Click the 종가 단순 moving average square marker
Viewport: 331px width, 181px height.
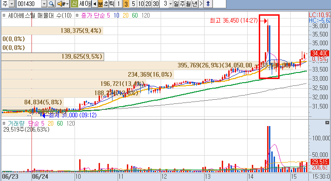click(77, 15)
